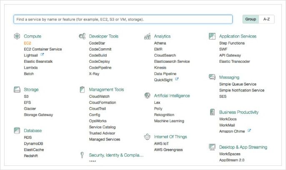Switch to Group view
The image size is (286, 170).
(251, 19)
